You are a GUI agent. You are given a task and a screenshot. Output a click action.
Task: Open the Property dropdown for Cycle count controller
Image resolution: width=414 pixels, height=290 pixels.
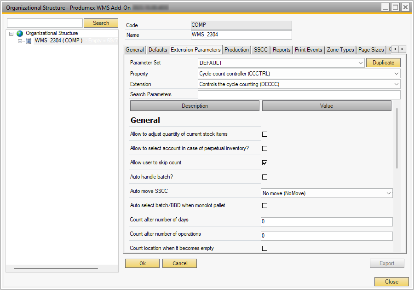(x=397, y=74)
